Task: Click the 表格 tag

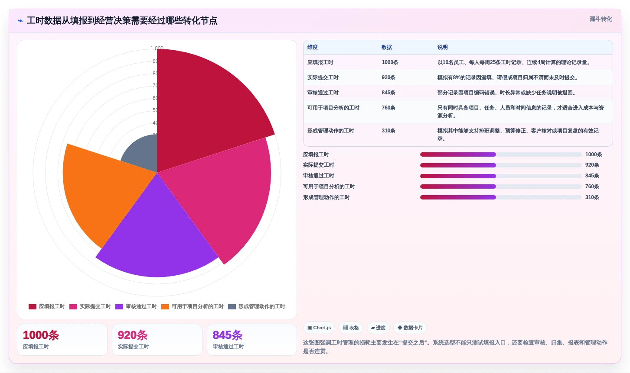Action: 351,328
